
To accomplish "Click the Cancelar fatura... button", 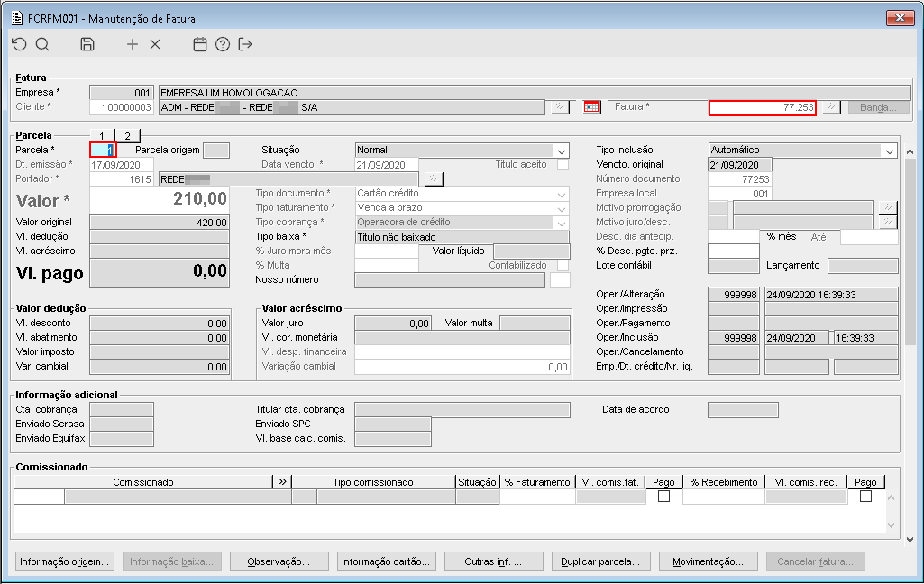I will (815, 561).
